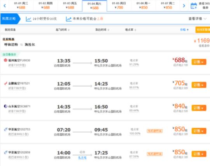This screenshot has width=210, height=166.
Task: Sort flights by departure time
Action: [x=63, y=29]
